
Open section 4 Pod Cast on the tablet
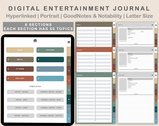[20, 79]
